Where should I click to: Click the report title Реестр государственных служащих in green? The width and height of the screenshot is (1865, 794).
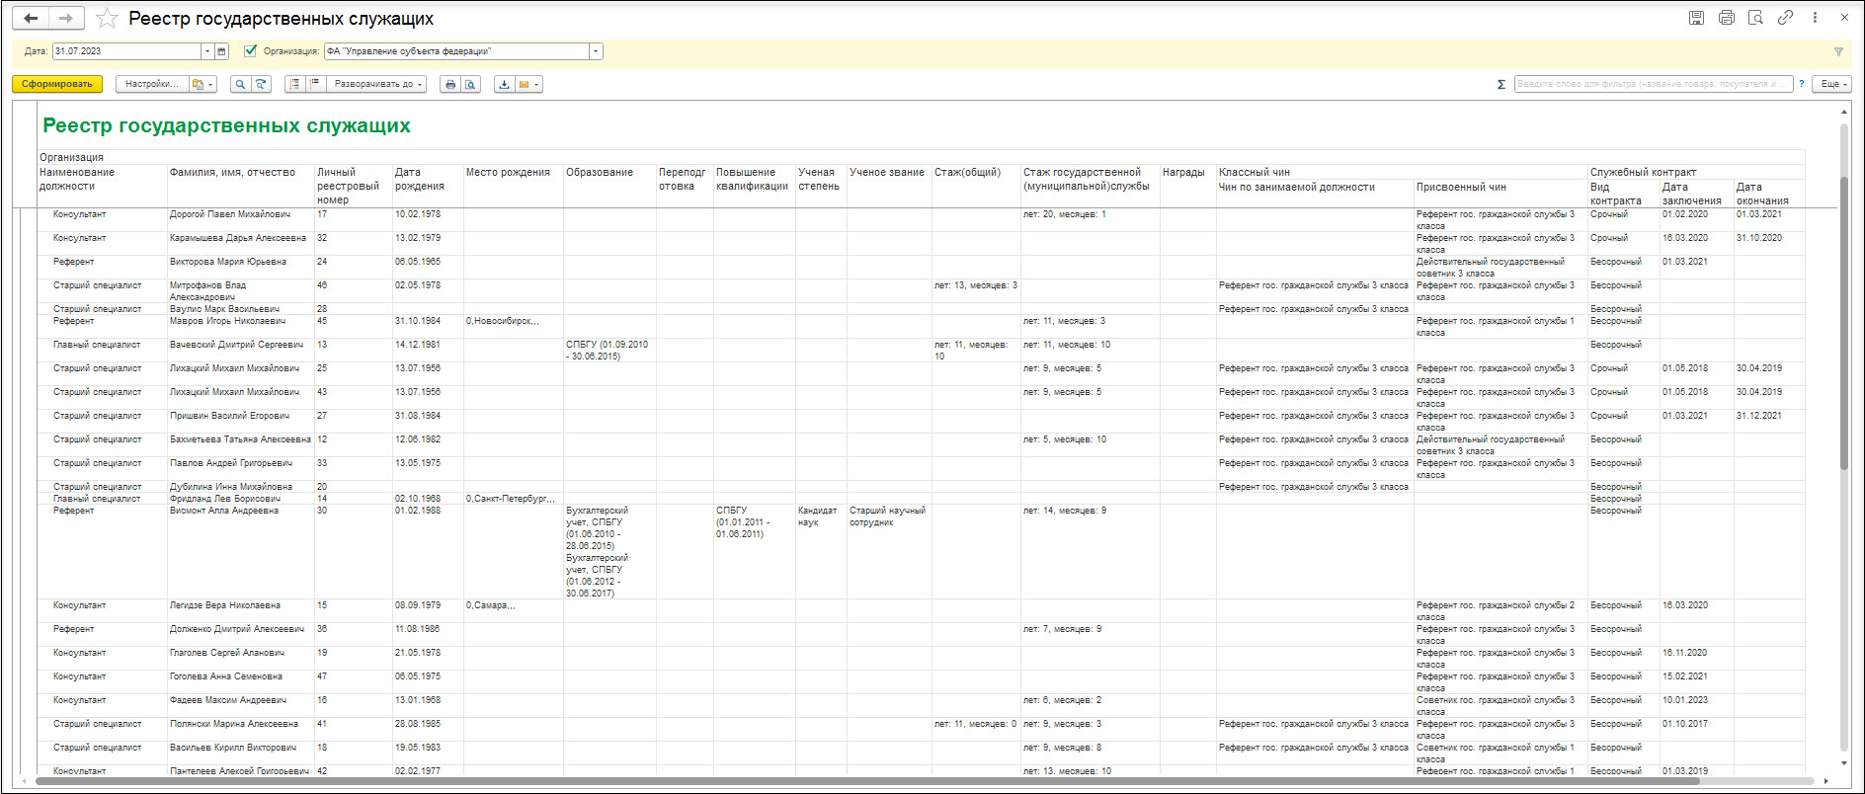click(x=226, y=125)
